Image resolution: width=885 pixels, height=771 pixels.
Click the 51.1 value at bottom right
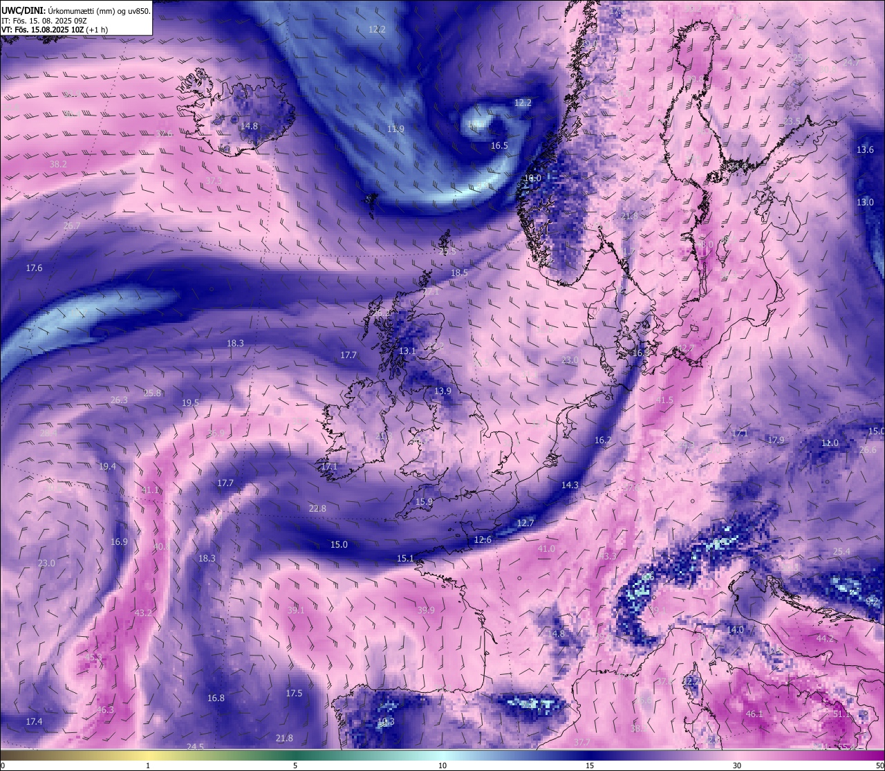841,714
